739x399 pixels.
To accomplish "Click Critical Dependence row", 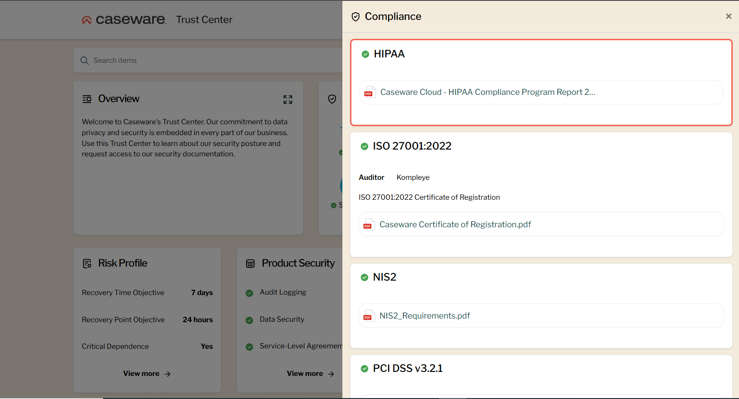I will (147, 347).
